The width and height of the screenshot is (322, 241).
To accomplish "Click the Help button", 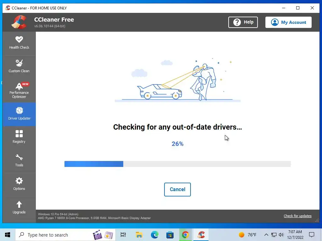I will [x=243, y=22].
